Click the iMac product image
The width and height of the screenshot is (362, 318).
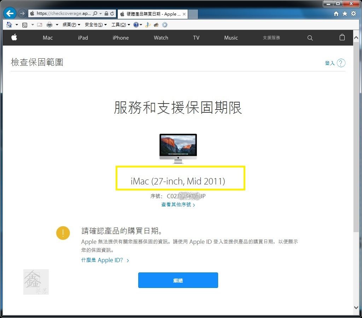tap(178, 149)
